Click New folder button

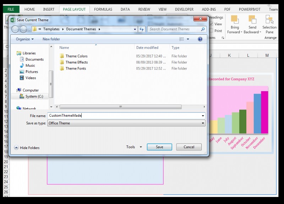point(51,39)
